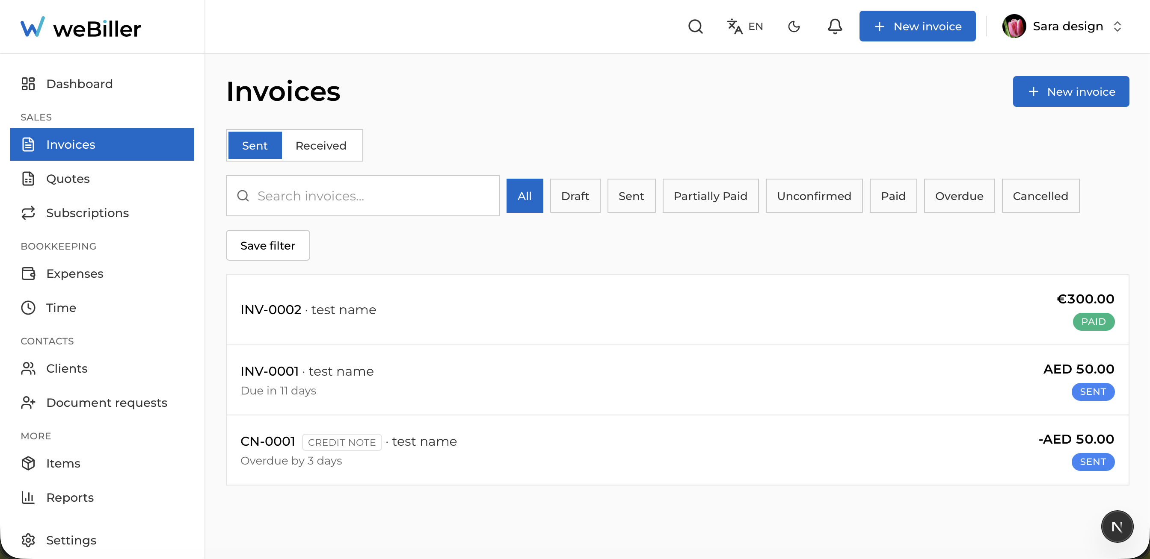Switch to the Received invoices tab
The width and height of the screenshot is (1150, 559).
321,145
